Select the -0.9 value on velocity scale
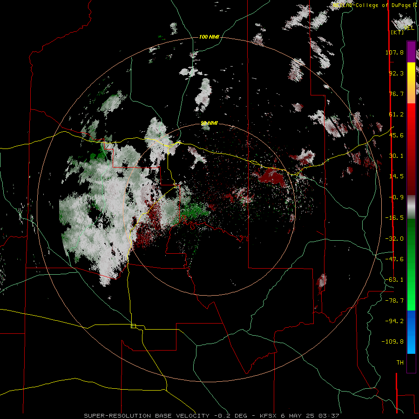Image resolution: width=419 pixels, height=419 pixels. pos(396,197)
